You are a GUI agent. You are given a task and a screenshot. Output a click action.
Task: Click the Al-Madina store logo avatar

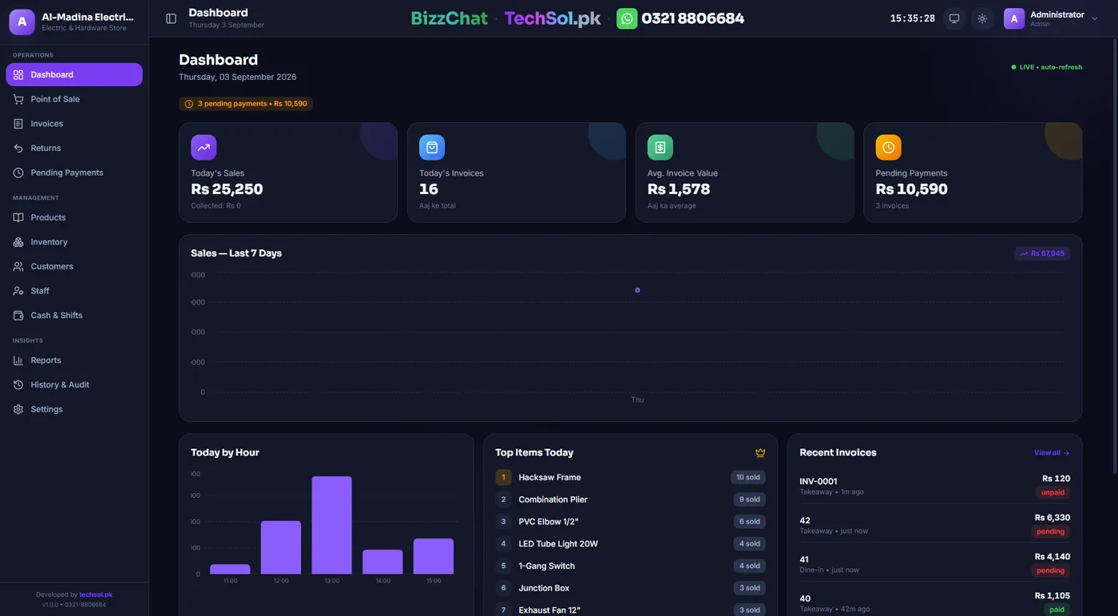tap(22, 22)
